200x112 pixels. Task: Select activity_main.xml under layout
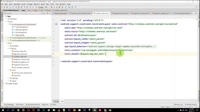[20, 51]
